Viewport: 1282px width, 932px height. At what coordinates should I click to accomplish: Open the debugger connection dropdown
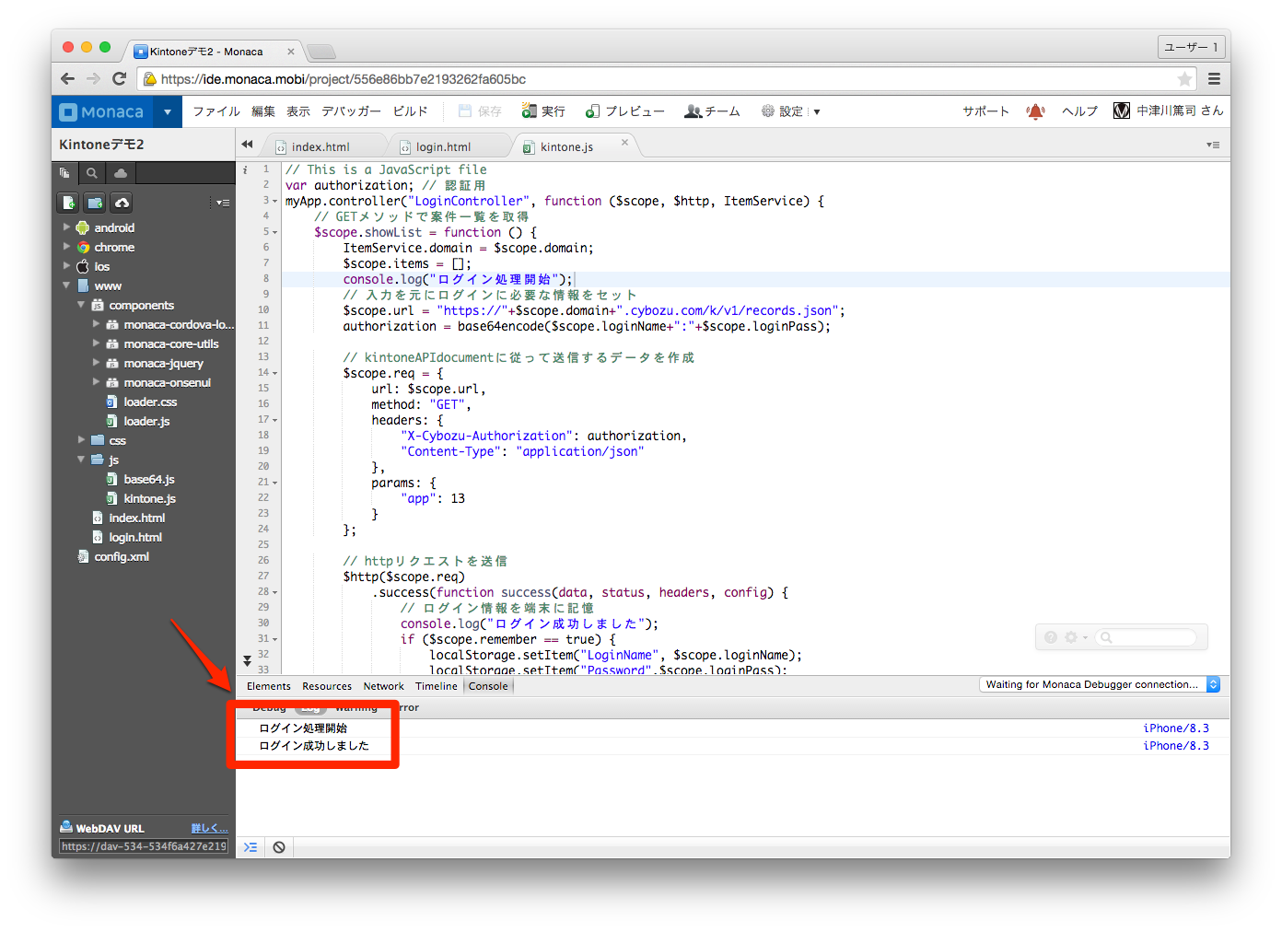(x=1213, y=684)
